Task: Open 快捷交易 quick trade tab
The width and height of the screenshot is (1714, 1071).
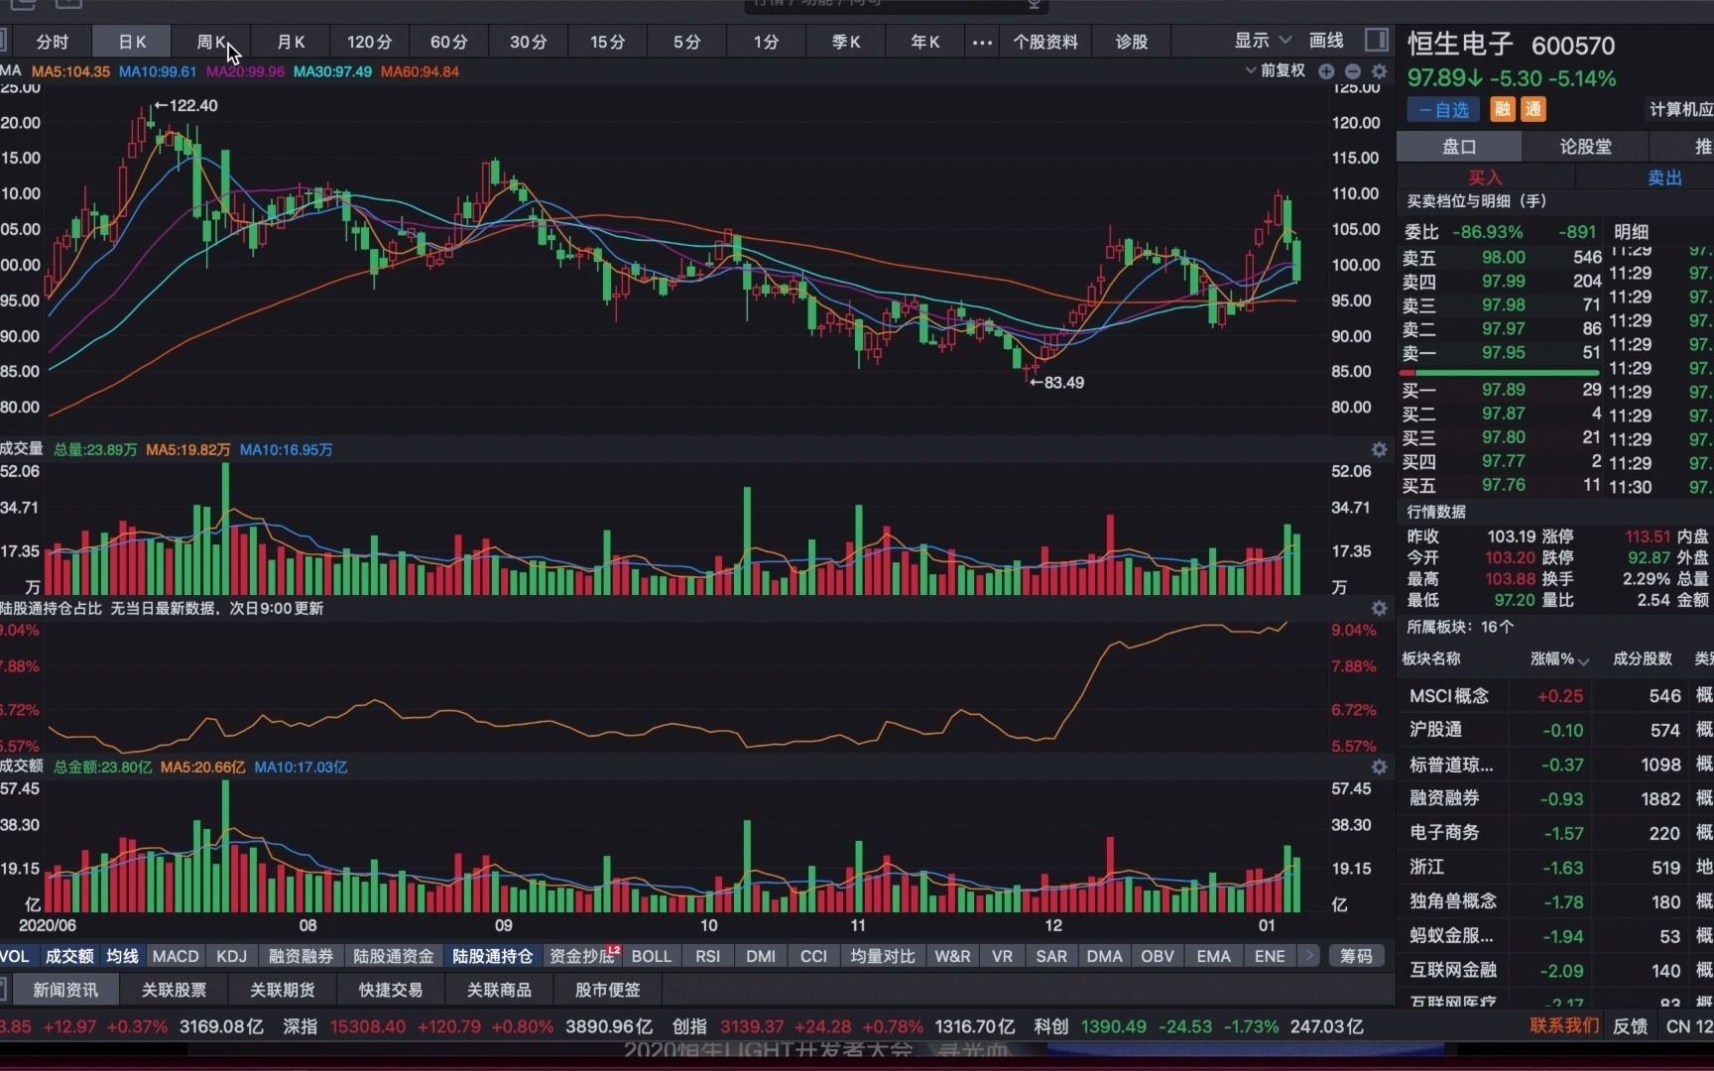Action: click(391, 990)
